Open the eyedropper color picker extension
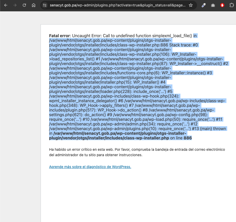Viewport: 236px width, 222px height. [203, 5]
